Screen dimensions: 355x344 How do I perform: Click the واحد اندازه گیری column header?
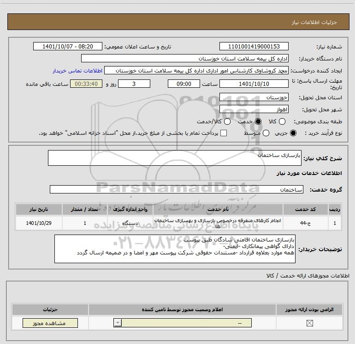130,209
